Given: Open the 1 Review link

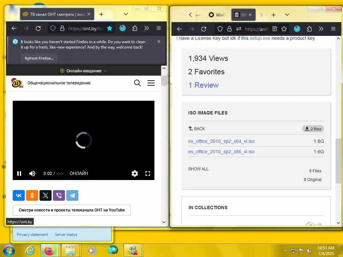Looking at the screenshot, I should click(x=203, y=85).
